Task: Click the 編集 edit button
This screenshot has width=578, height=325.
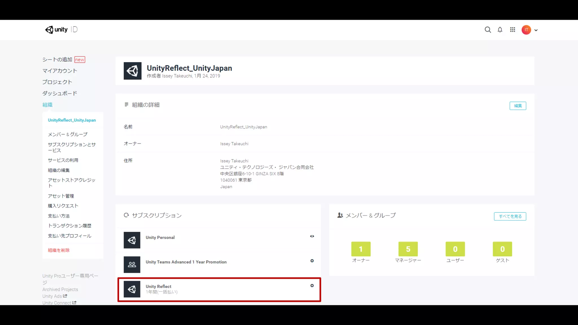Action: pos(518,106)
